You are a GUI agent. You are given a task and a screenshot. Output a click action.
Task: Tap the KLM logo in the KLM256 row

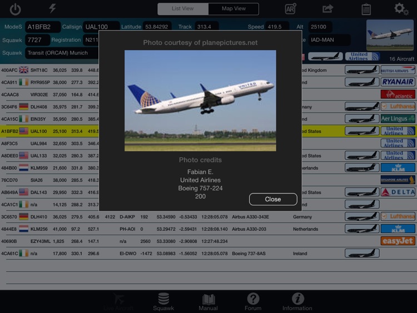[x=398, y=228]
